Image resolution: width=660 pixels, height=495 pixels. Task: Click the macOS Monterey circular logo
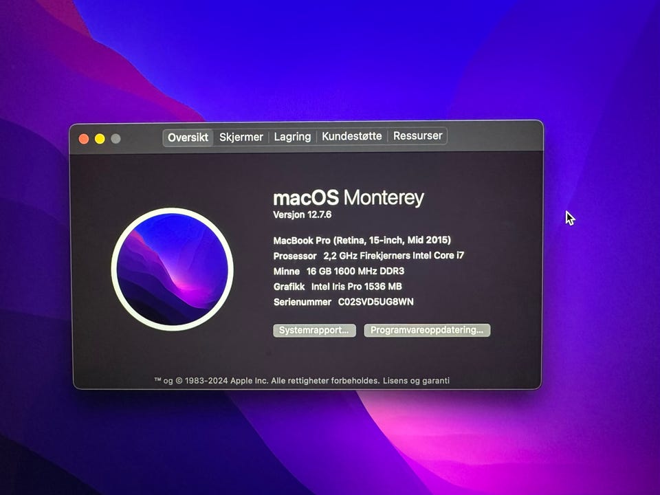click(172, 269)
